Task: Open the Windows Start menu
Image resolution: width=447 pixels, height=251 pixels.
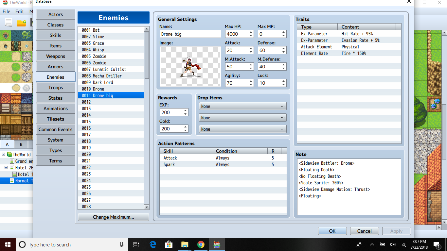Action: [x=8, y=244]
